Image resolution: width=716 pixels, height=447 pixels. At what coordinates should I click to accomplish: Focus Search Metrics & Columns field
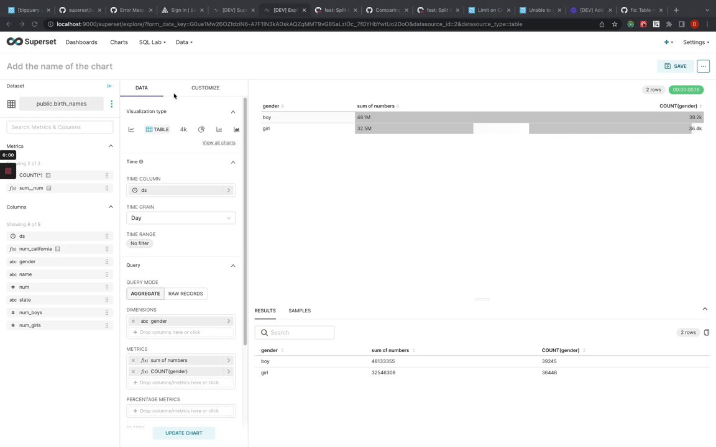tap(60, 127)
